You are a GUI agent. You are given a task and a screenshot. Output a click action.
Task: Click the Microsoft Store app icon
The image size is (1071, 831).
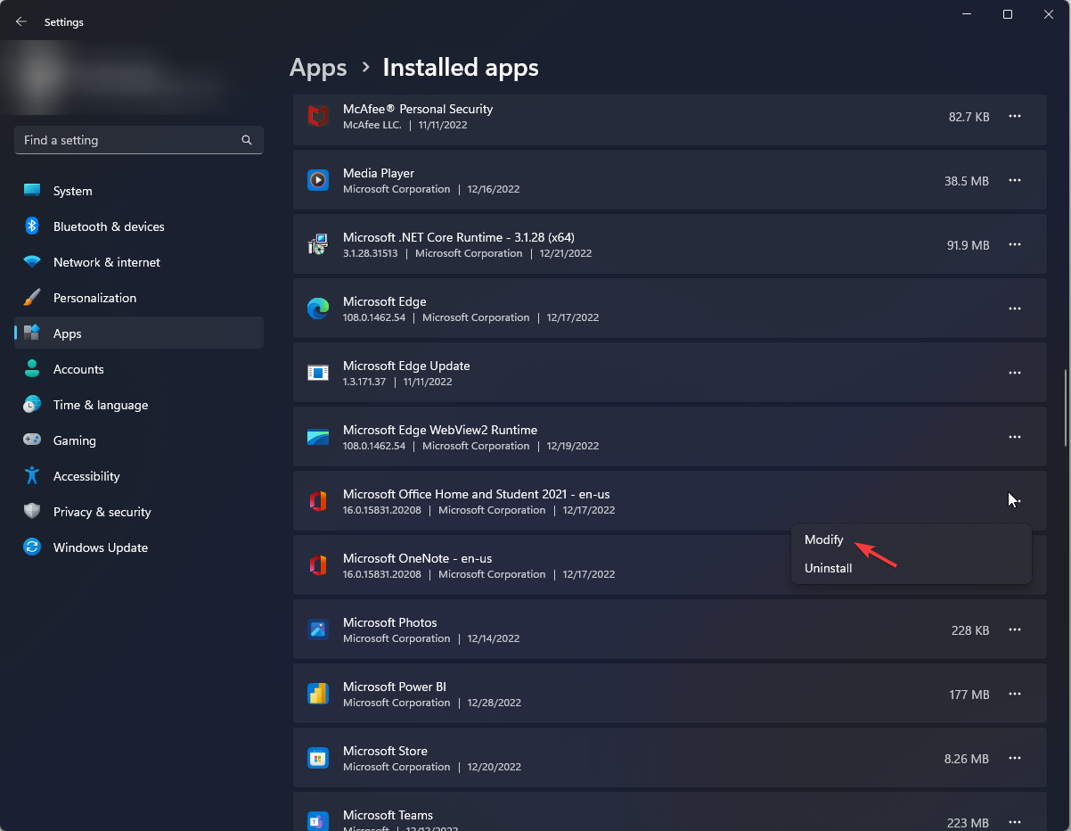318,758
